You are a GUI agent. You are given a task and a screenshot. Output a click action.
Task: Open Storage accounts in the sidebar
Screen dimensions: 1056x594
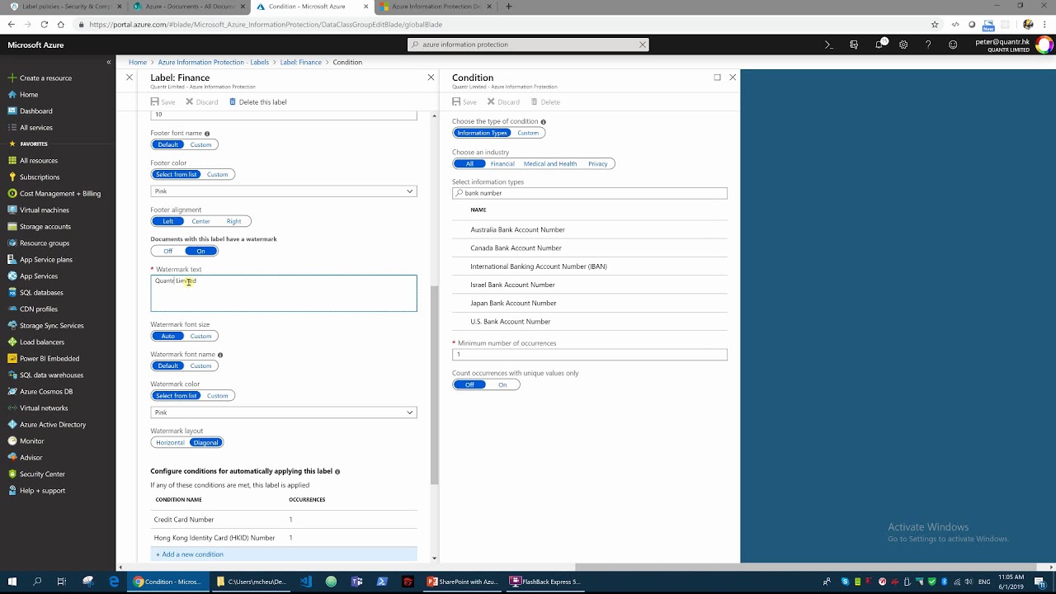tap(45, 226)
